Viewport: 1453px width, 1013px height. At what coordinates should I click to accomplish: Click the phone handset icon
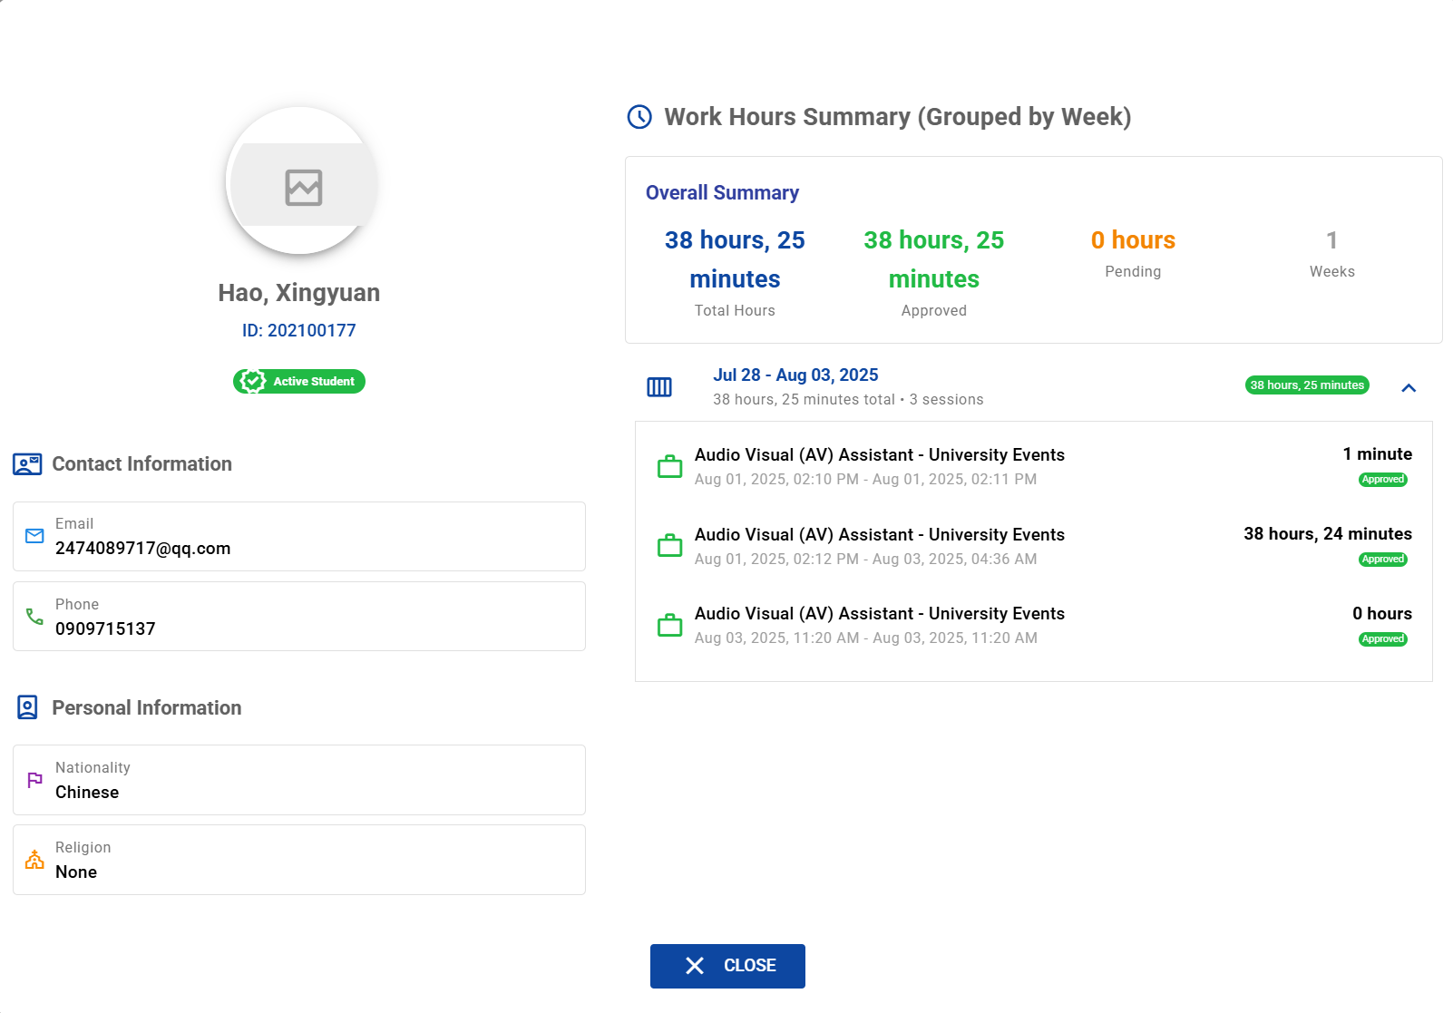click(x=34, y=617)
